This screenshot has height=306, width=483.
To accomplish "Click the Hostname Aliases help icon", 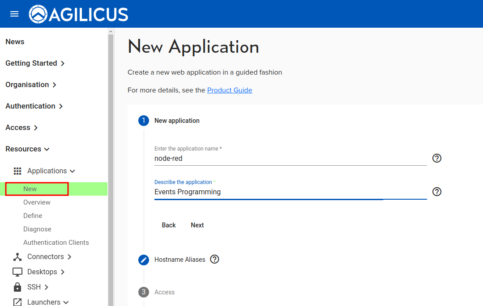I will pos(214,259).
